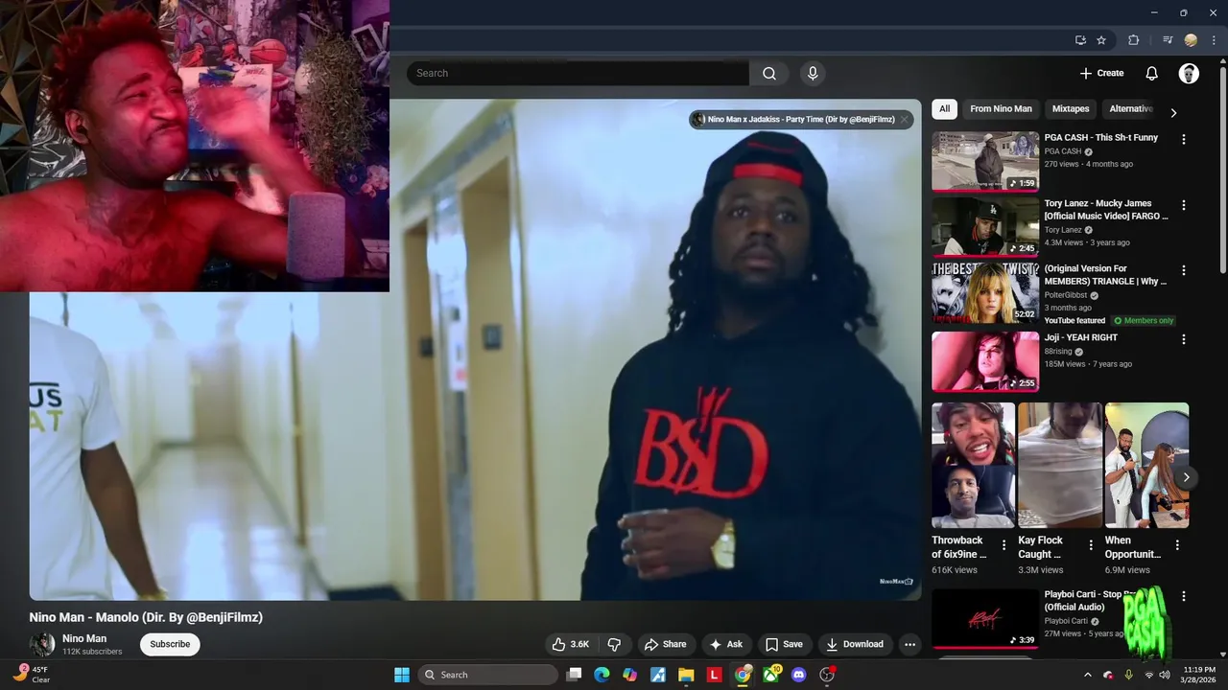Open YouTube notifications bell
1228x690 pixels.
(x=1151, y=73)
